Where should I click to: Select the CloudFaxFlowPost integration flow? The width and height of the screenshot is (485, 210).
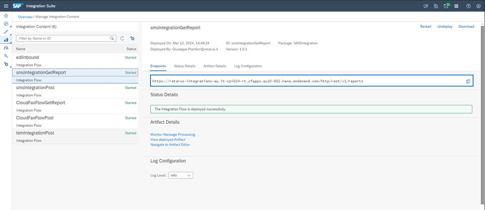(x=35, y=118)
